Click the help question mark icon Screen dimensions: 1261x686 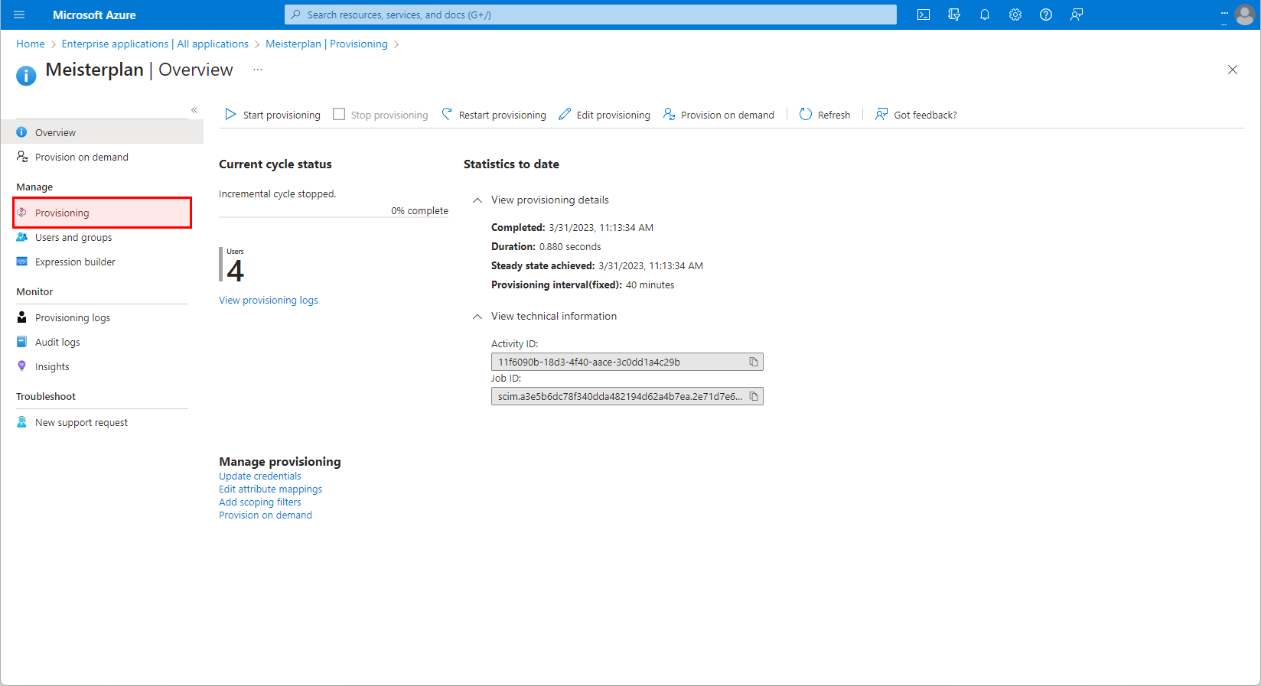pos(1046,15)
